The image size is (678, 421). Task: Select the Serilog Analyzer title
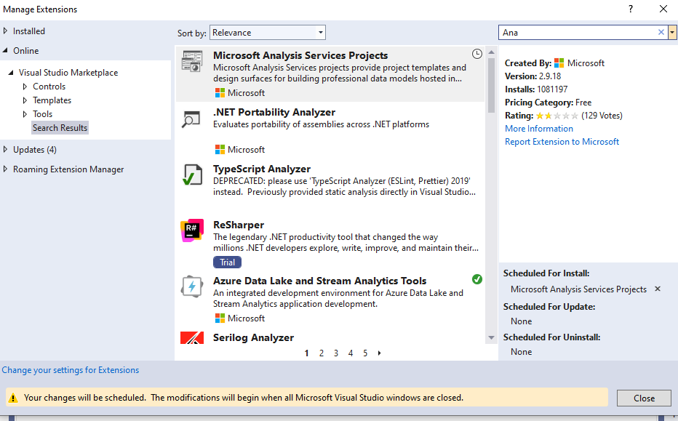coord(253,337)
